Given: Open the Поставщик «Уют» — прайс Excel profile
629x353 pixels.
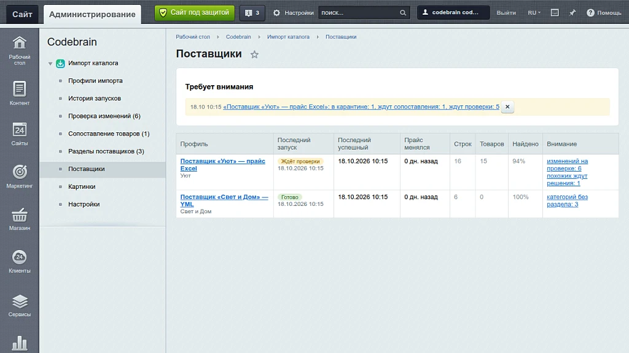Looking at the screenshot, I should pos(222,164).
